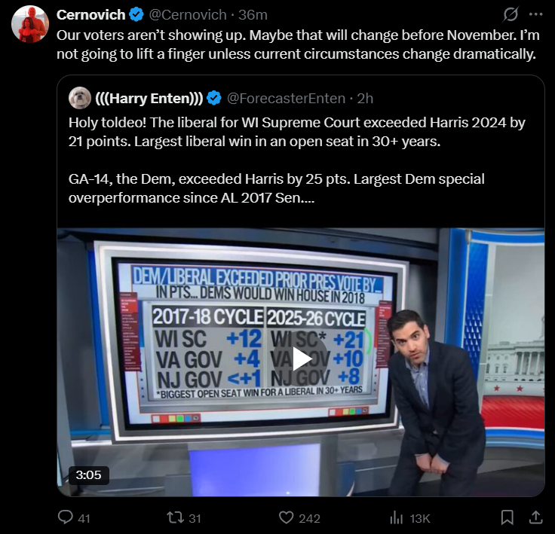The image size is (555, 534).
Task: Open the Grok explain icon on the post
Action: (x=511, y=14)
